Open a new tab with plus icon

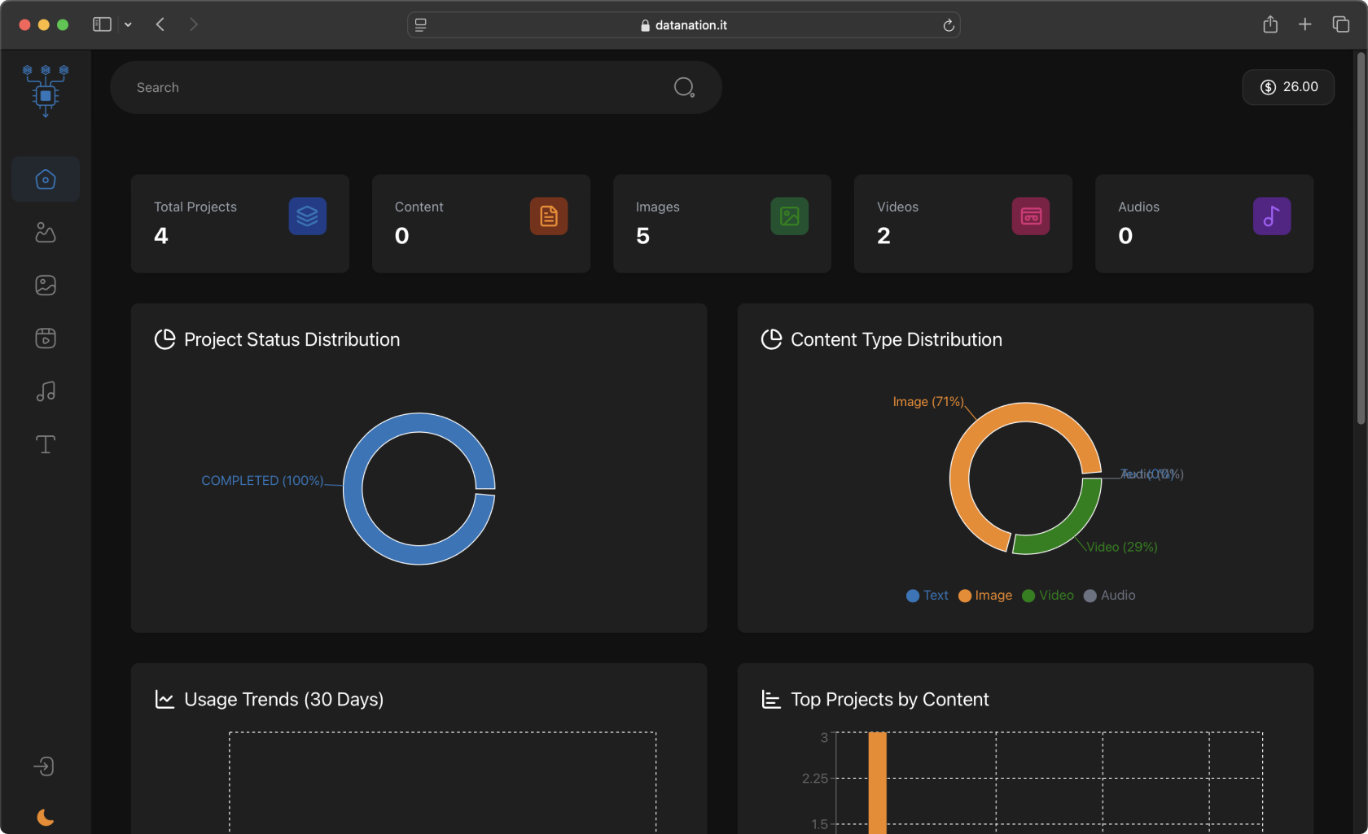point(1305,24)
